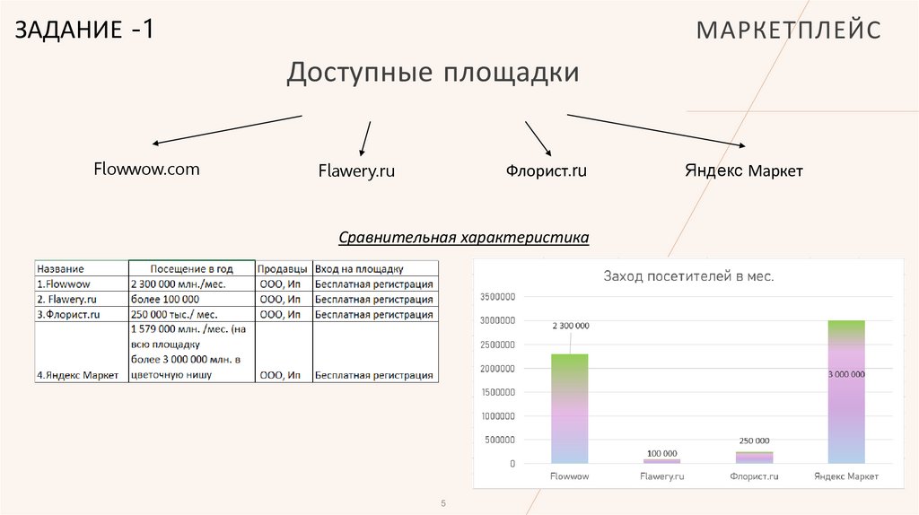The height and width of the screenshot is (515, 919).
Task: Click the "1 579 000 млн. /мес." multi-line cell
Action: [192, 352]
